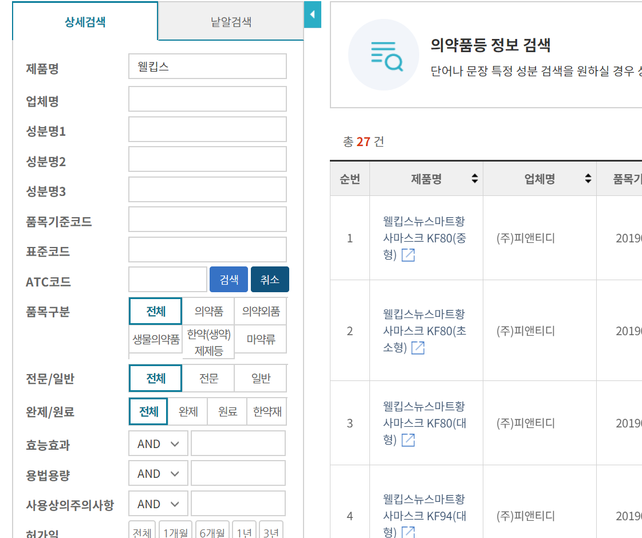Click (주)피앤티디 in row 2
642x538 pixels.
tap(526, 331)
